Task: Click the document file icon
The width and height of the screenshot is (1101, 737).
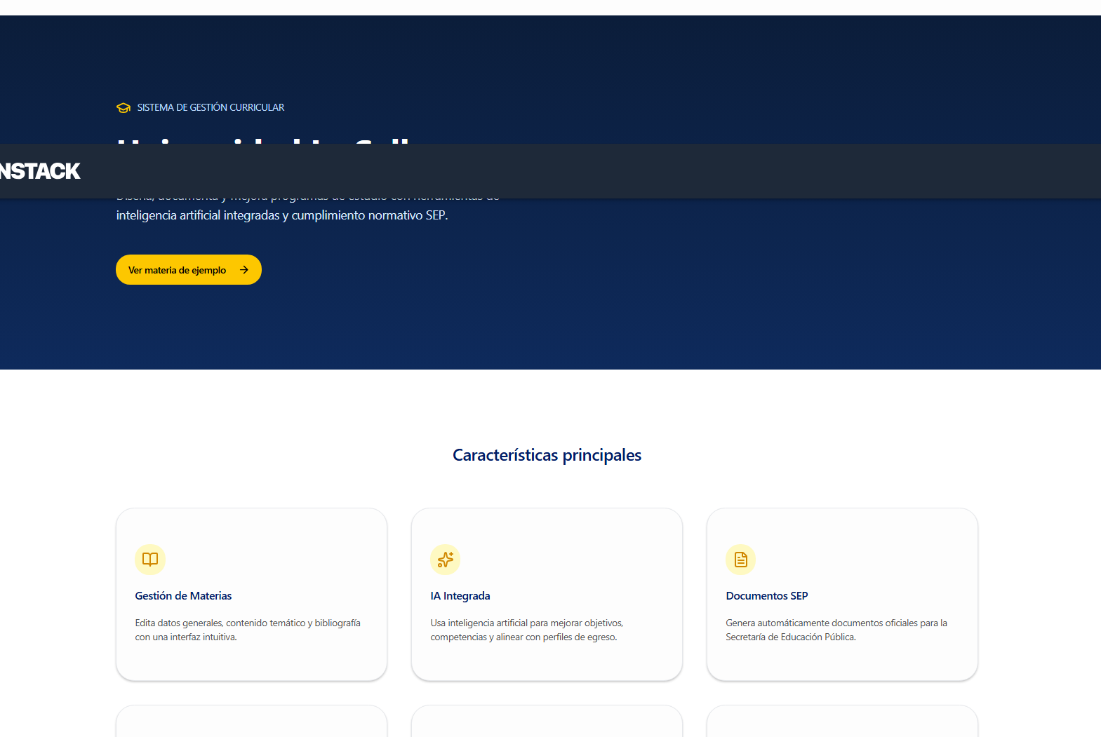Action: click(x=740, y=560)
